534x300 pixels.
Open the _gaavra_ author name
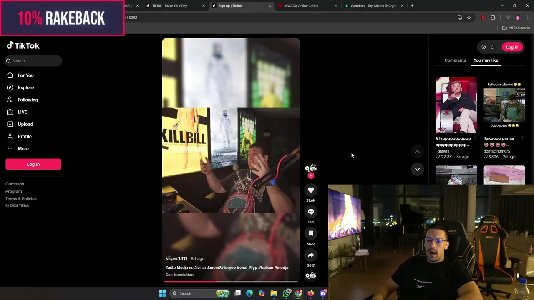pos(443,151)
